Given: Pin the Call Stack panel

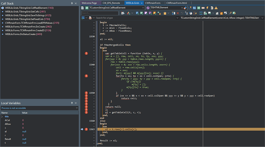Looking at the screenshot, I should 72,3.
